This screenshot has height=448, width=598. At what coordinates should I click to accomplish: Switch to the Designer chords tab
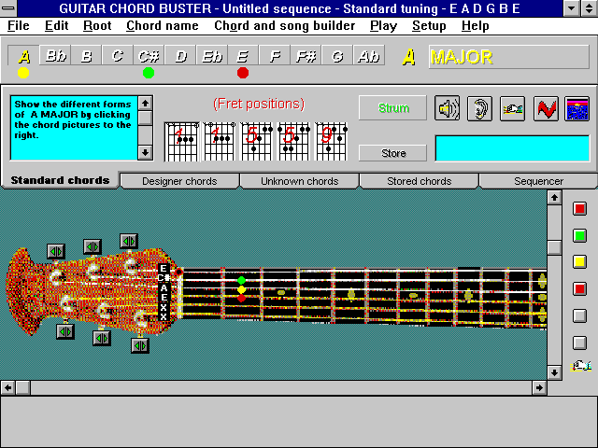179,181
